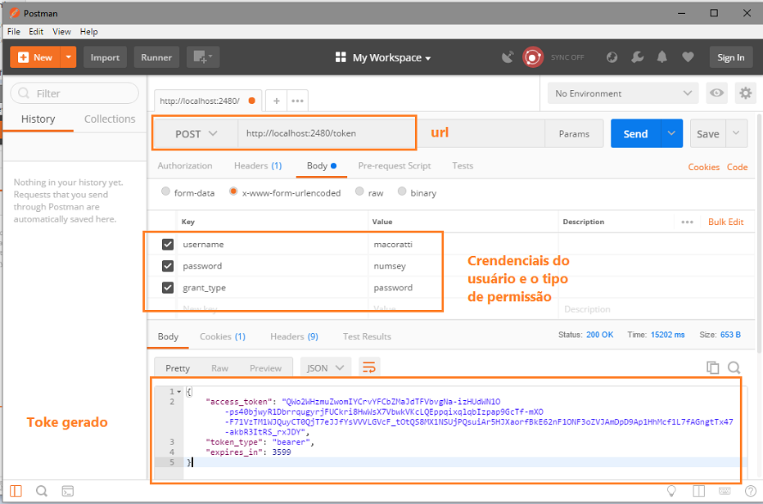
Task: Switch to the response Headers (9) tab
Action: click(x=294, y=336)
